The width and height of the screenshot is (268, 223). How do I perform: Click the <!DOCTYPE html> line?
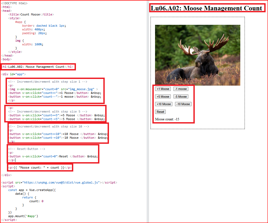click(14, 3)
